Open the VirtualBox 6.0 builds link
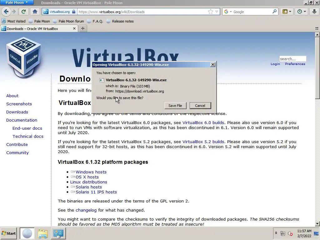The image size is (320, 240). 203,122
